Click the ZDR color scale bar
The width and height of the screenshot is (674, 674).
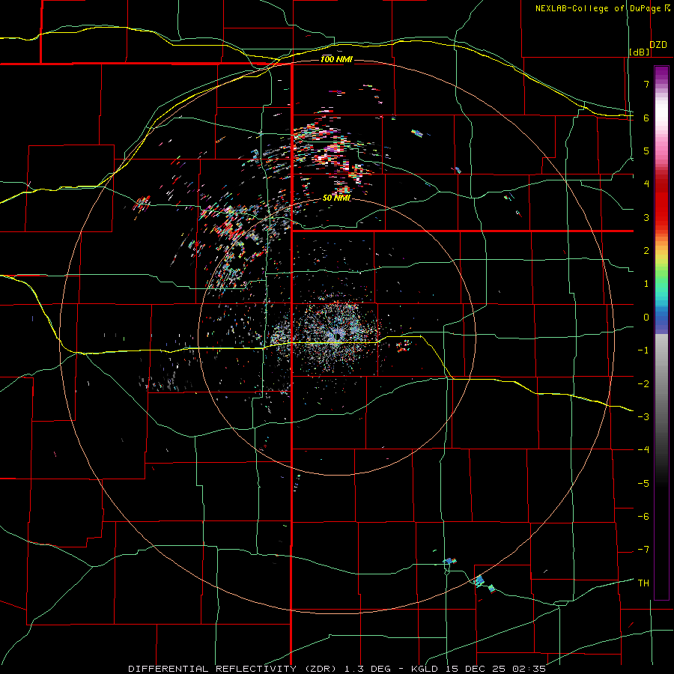pos(661,333)
